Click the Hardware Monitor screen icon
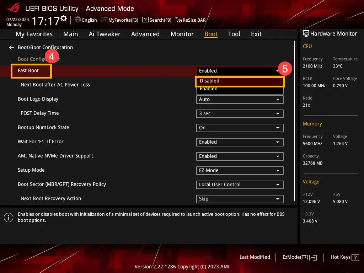This screenshot has width=364, height=273. pyautogui.click(x=306, y=34)
